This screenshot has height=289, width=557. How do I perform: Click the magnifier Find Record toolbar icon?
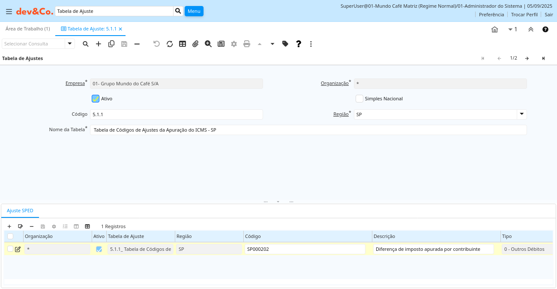(x=86, y=44)
